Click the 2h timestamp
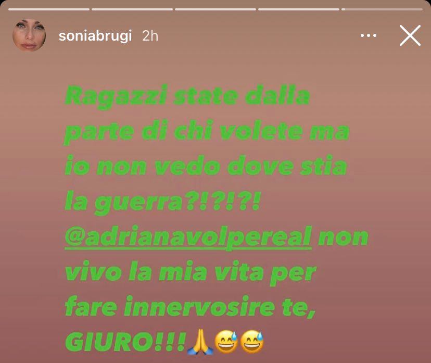The height and width of the screenshot is (363, 431). (x=150, y=36)
